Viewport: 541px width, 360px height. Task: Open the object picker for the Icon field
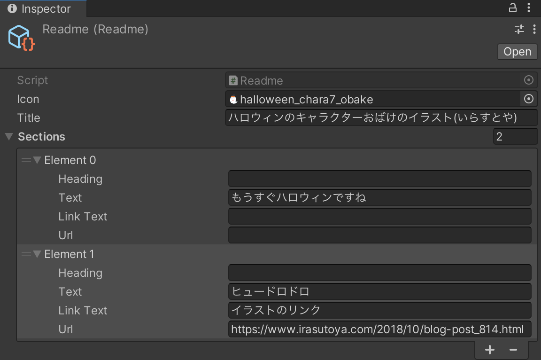[529, 99]
